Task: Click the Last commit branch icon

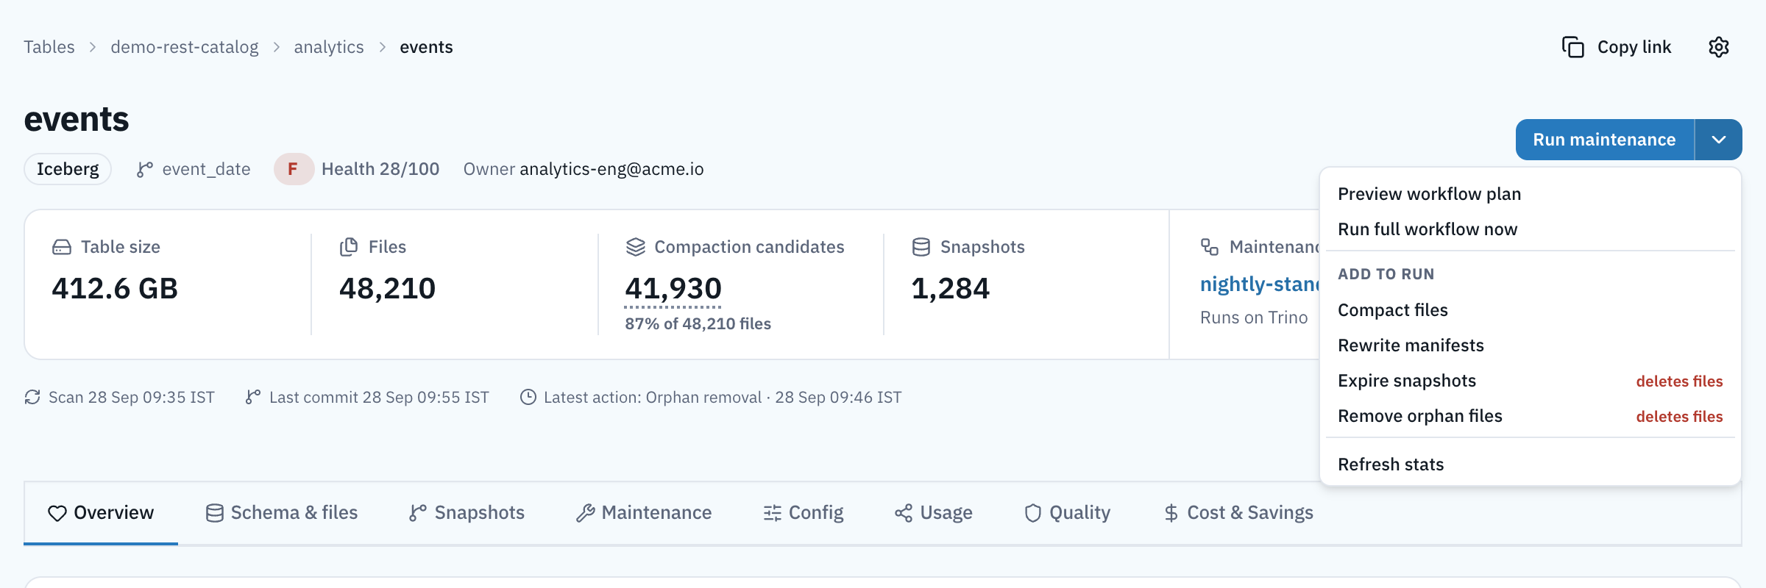Action: (x=253, y=397)
